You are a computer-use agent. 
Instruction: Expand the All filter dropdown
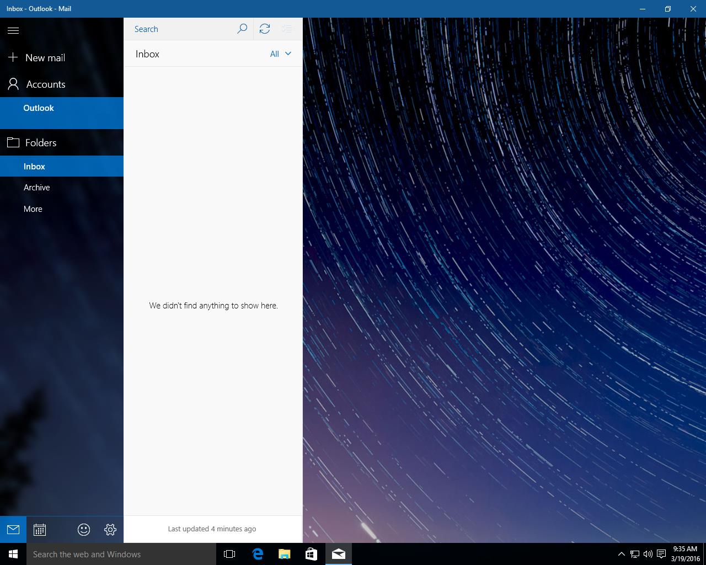tap(280, 54)
